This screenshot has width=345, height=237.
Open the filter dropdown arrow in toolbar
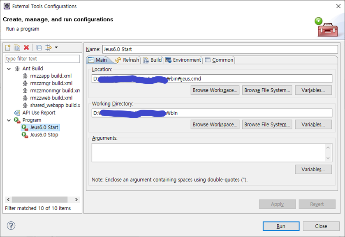56,48
